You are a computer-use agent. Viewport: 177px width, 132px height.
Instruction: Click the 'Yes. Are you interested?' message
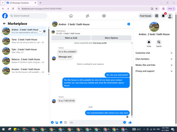coord(117,75)
